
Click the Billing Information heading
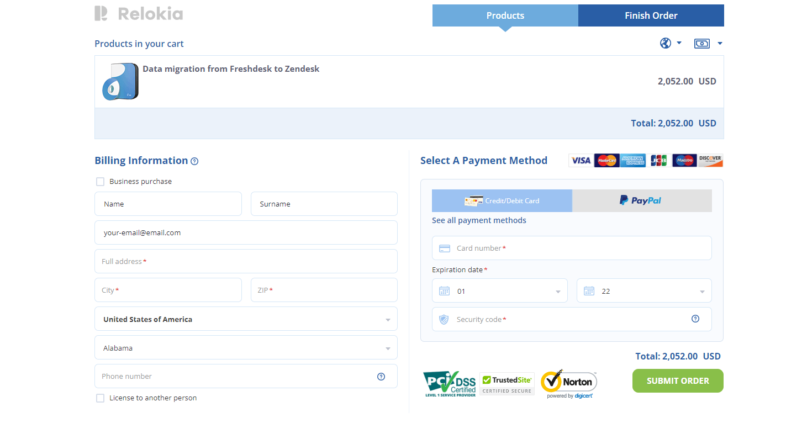[x=141, y=161]
